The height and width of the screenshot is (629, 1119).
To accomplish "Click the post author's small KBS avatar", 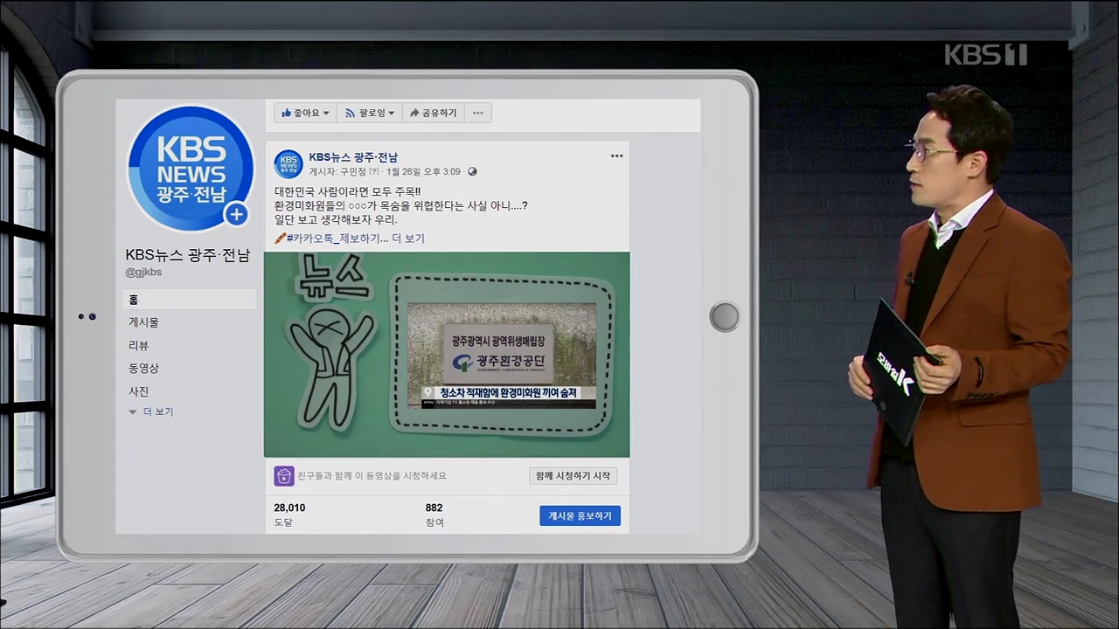I will tap(288, 164).
